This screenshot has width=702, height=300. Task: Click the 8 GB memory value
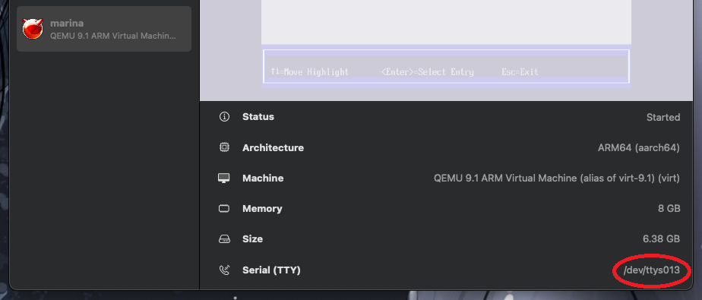tap(666, 209)
